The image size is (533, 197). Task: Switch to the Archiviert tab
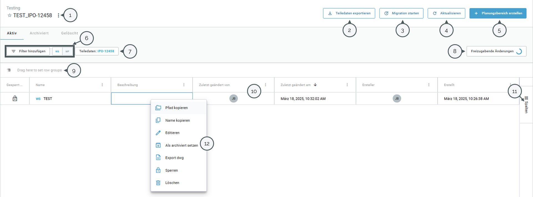point(39,33)
